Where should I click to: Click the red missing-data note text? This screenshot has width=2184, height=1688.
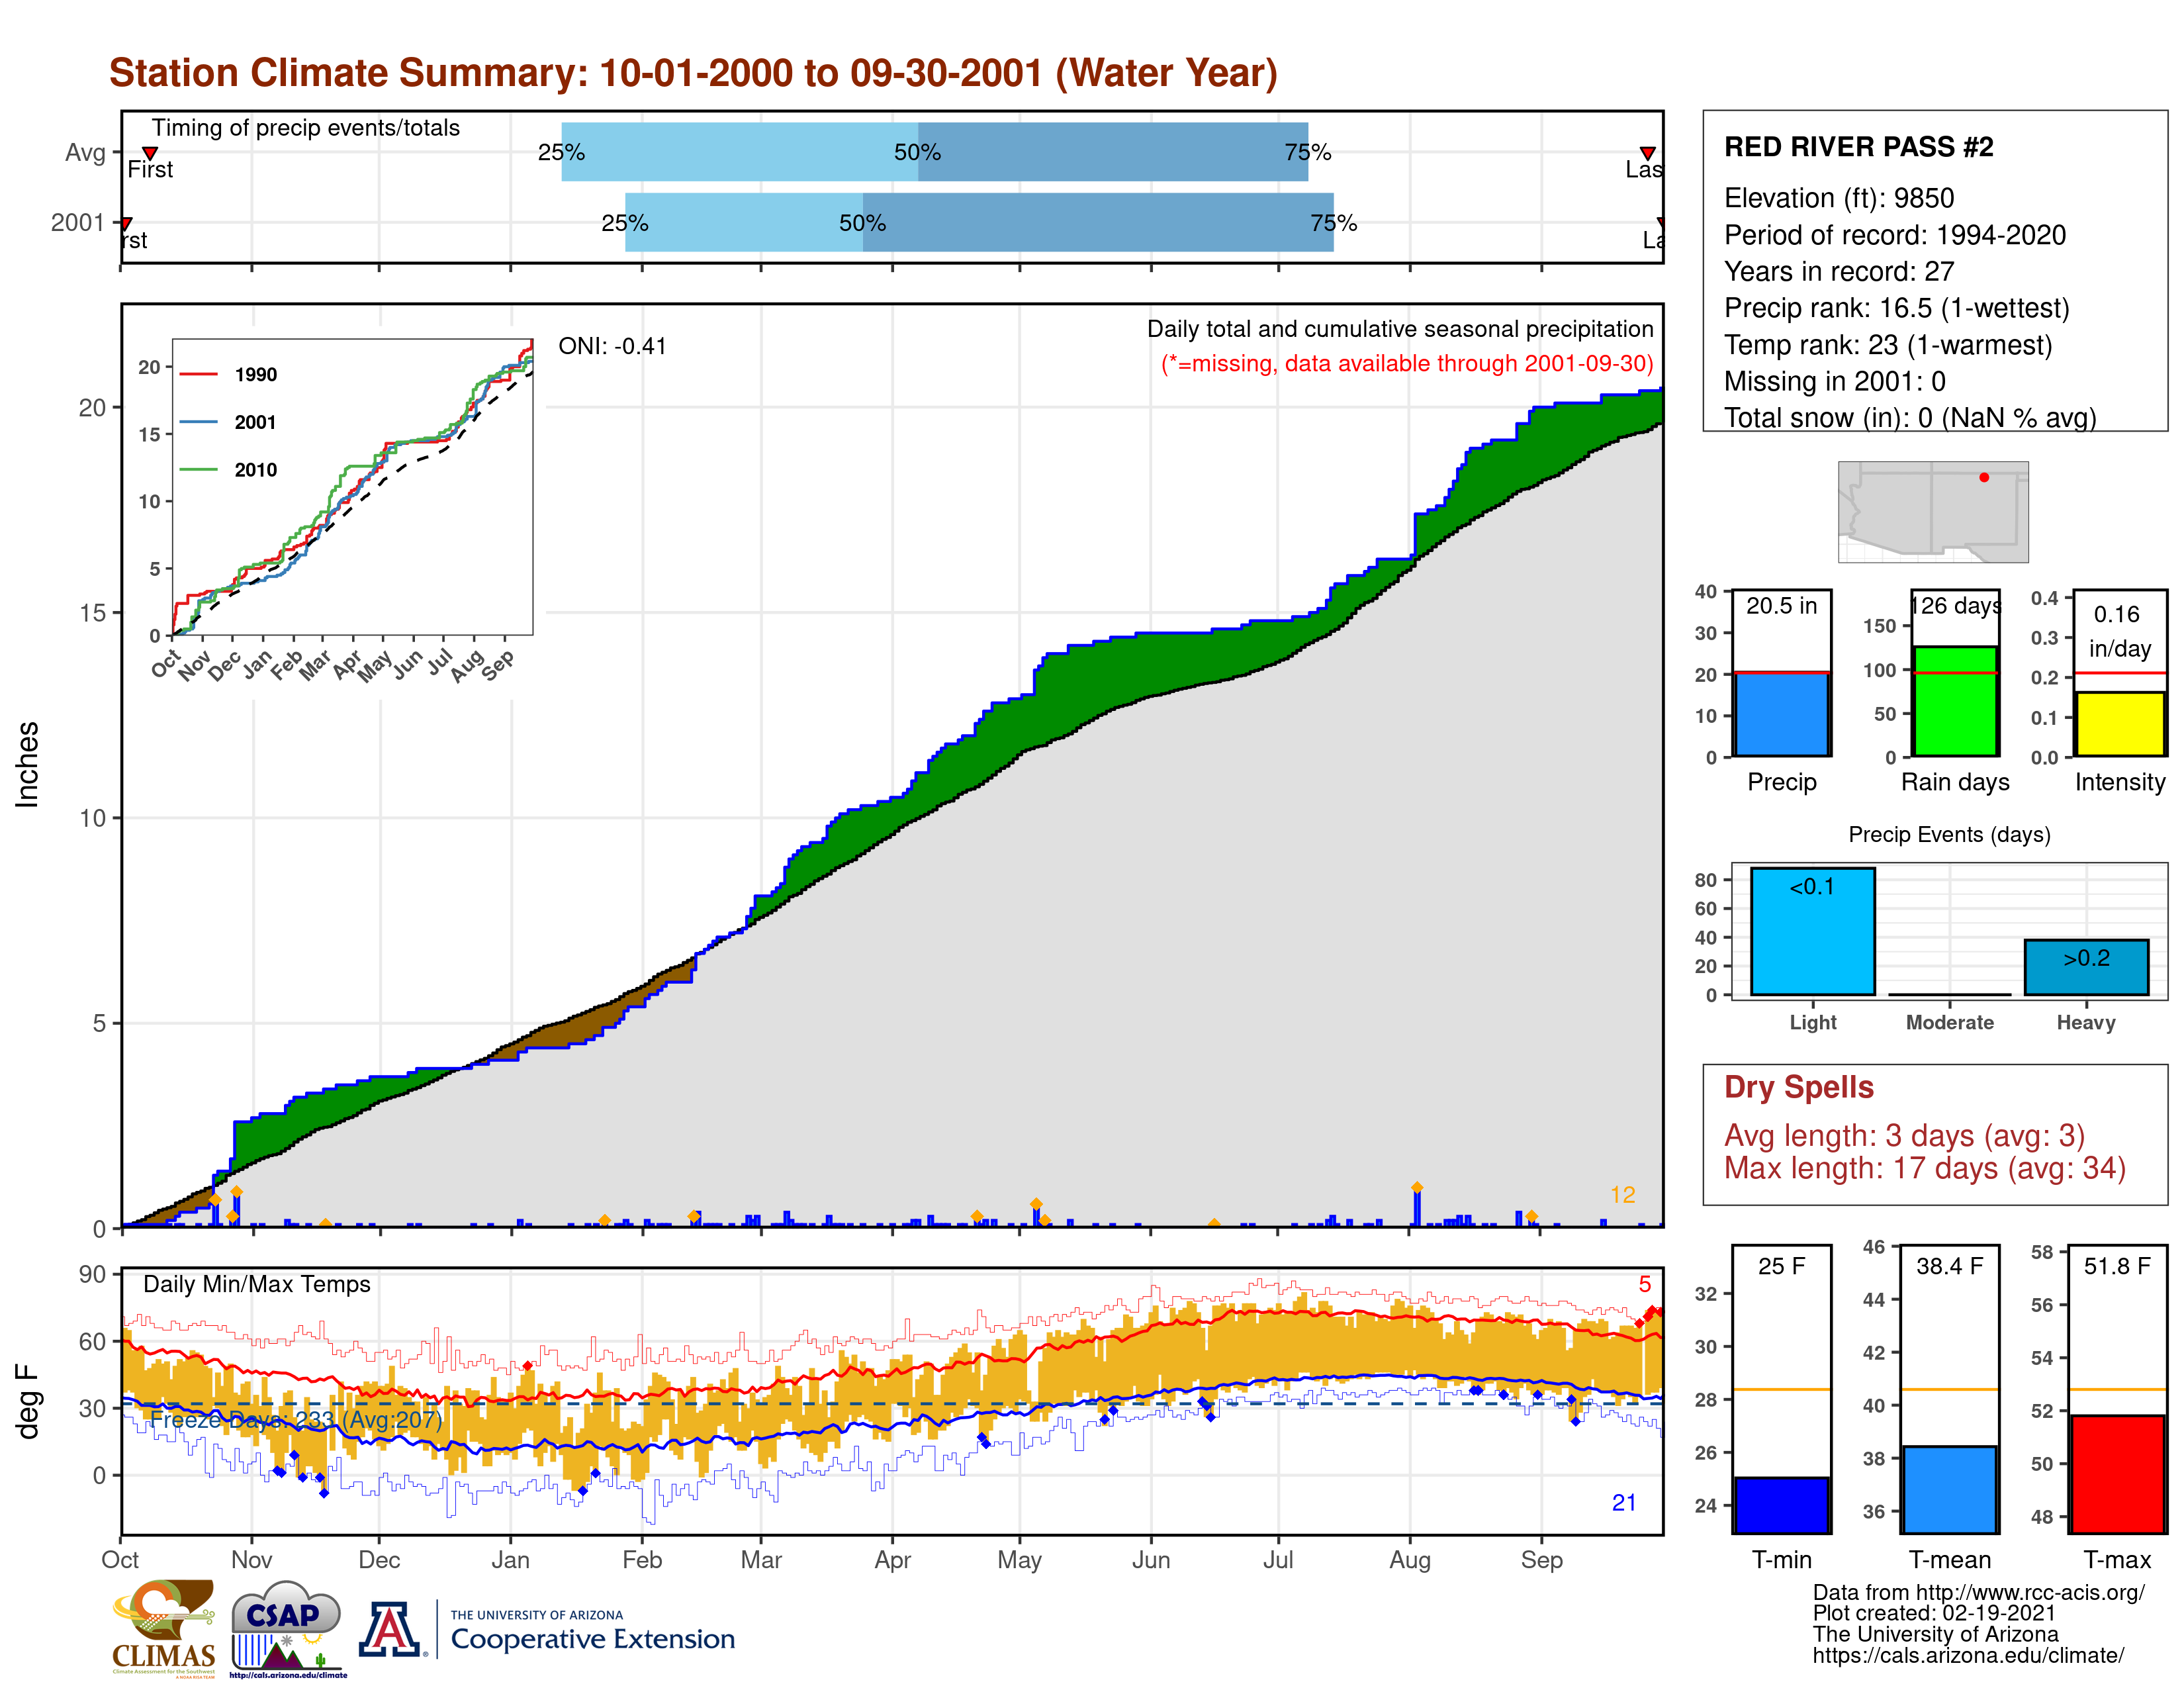(1406, 363)
